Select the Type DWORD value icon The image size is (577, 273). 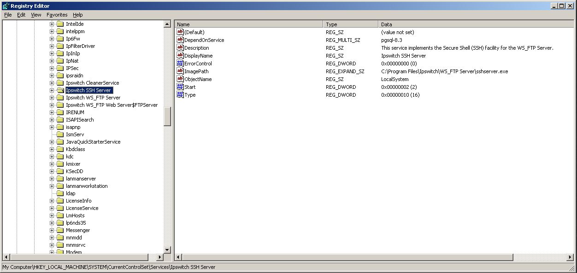tap(180, 94)
